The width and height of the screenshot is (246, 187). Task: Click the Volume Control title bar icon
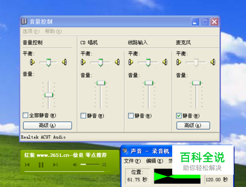[x=24, y=21]
